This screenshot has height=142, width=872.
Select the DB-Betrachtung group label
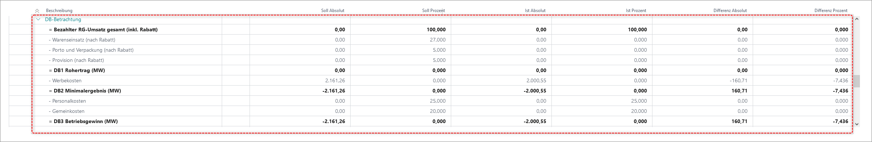63,19
